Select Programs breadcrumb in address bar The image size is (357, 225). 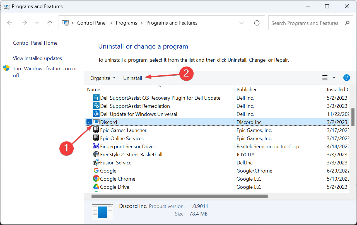click(x=126, y=23)
